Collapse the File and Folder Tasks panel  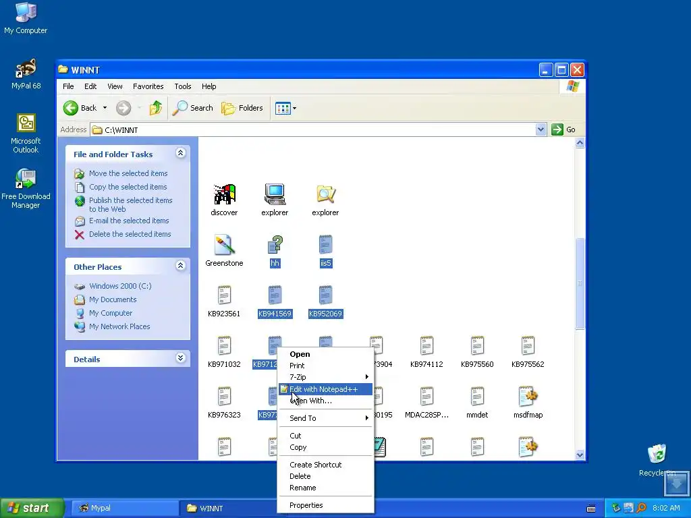click(180, 153)
